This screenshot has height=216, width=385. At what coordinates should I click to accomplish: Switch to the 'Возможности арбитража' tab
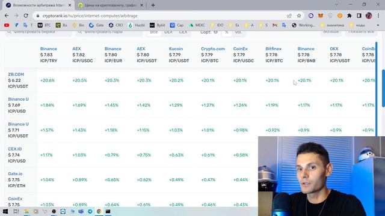click(x=38, y=5)
